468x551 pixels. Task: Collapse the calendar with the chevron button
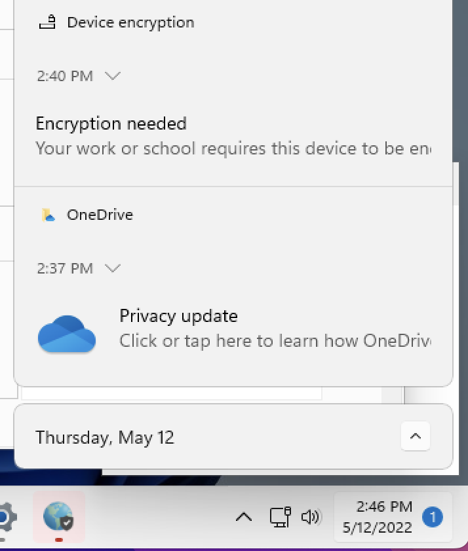pyautogui.click(x=416, y=436)
